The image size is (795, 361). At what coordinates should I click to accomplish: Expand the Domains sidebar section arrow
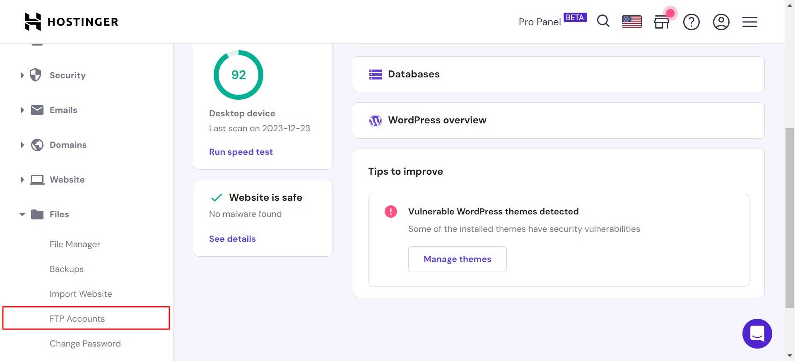click(22, 145)
